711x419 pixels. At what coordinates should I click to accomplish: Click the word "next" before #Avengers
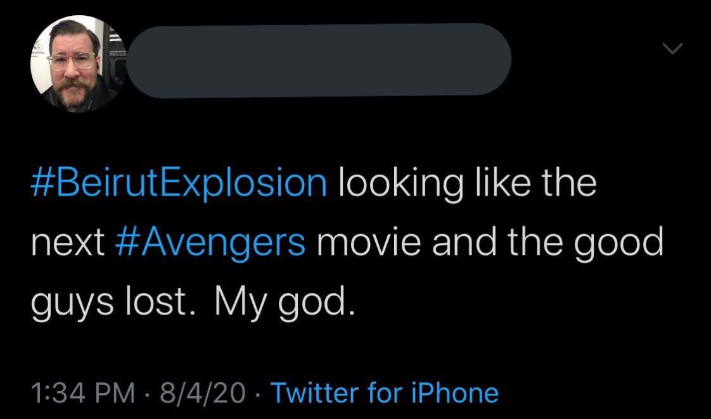(x=68, y=244)
